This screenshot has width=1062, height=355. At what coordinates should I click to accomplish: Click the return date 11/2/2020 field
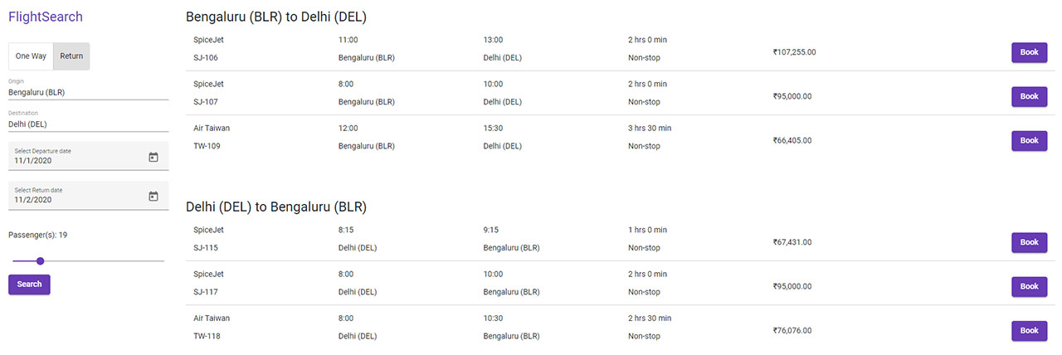coord(75,200)
